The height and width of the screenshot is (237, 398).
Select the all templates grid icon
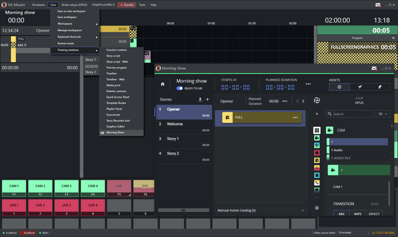click(317, 130)
